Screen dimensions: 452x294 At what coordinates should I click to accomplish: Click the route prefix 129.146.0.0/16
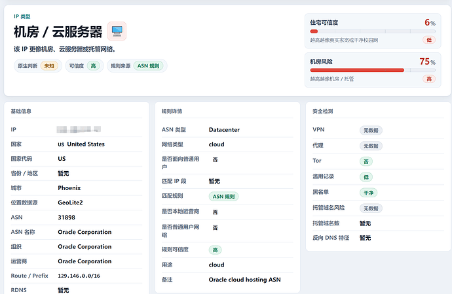79,276
